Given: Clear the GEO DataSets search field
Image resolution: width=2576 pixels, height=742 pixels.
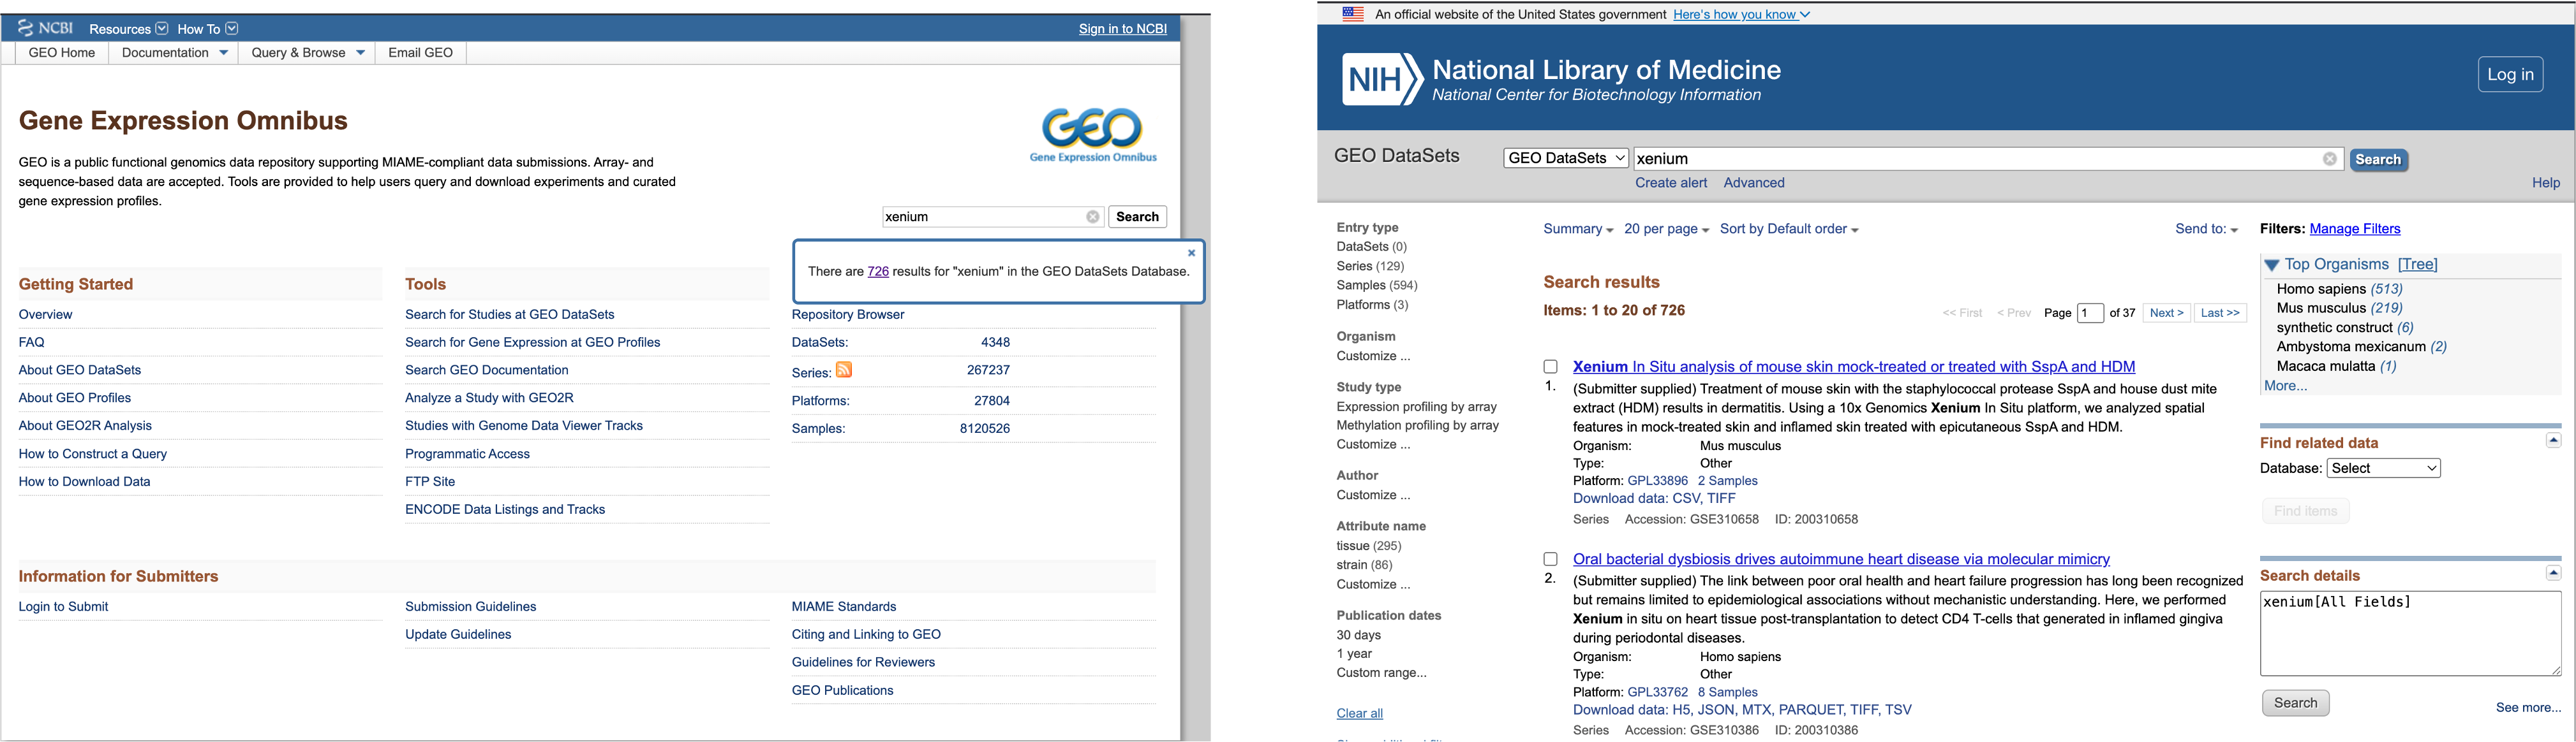Looking at the screenshot, I should coord(2329,160).
